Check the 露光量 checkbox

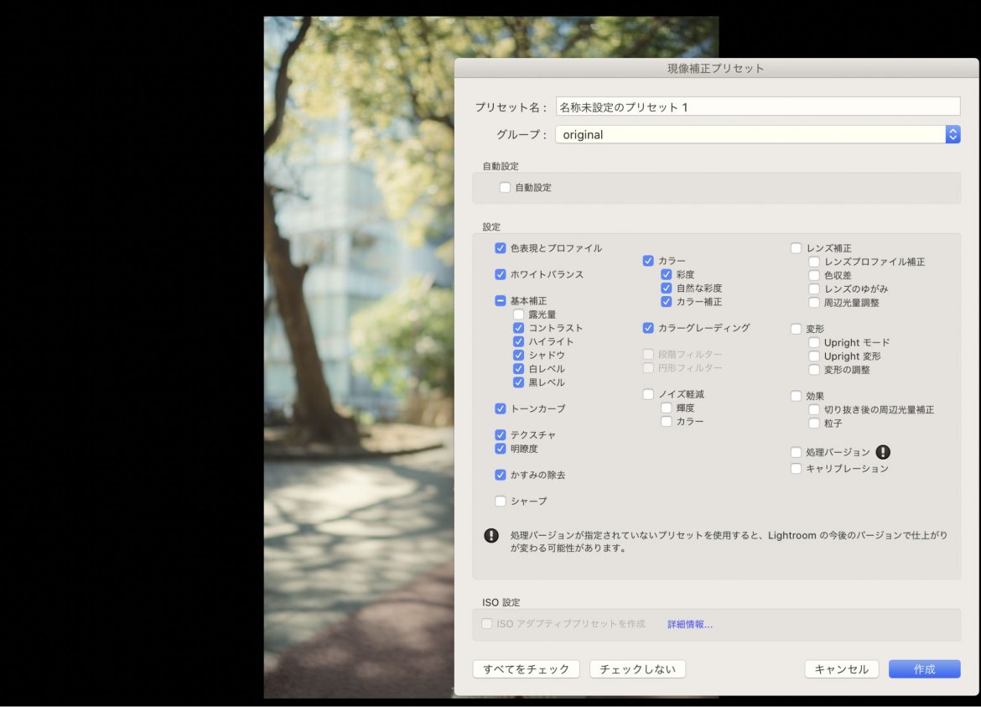(518, 315)
